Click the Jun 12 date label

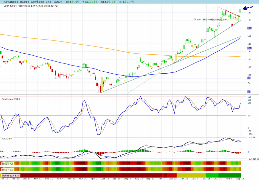[172, 179]
